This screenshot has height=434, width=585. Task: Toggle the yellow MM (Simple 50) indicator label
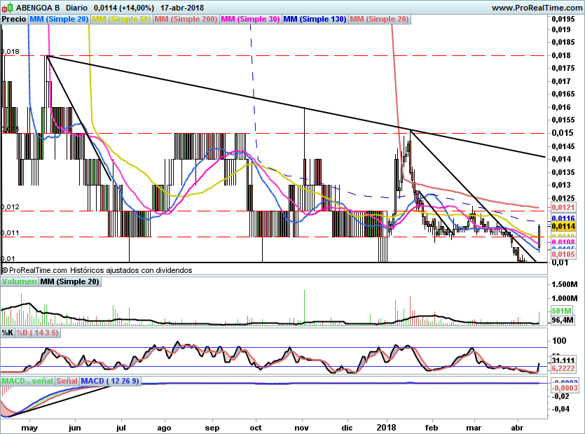[121, 20]
